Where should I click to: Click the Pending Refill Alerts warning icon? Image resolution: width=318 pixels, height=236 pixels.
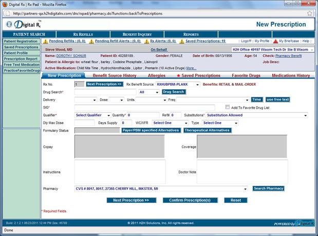tap(91, 41)
